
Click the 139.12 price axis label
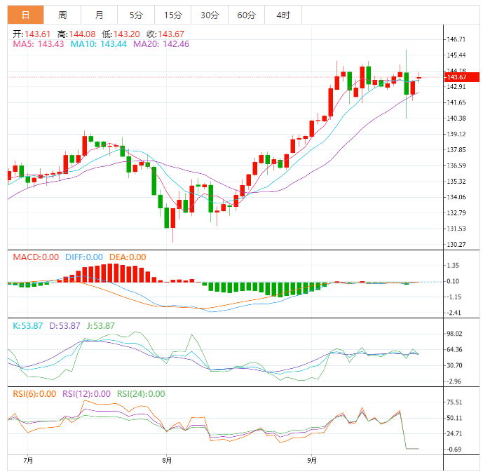[x=456, y=134]
